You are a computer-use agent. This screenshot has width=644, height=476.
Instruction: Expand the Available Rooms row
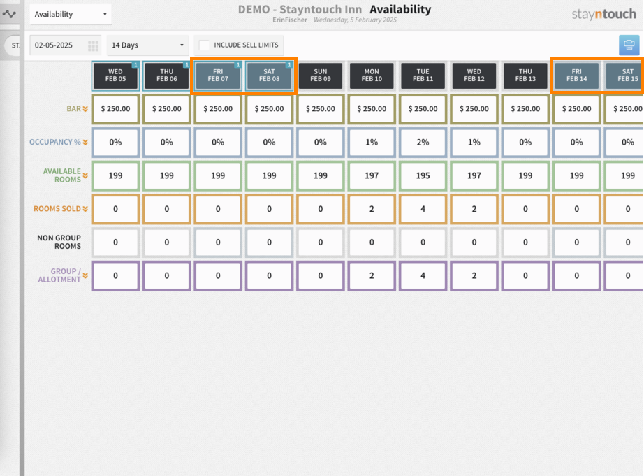click(85, 175)
